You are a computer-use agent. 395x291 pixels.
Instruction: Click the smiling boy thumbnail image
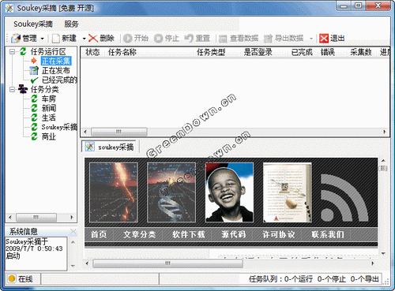click(x=229, y=192)
